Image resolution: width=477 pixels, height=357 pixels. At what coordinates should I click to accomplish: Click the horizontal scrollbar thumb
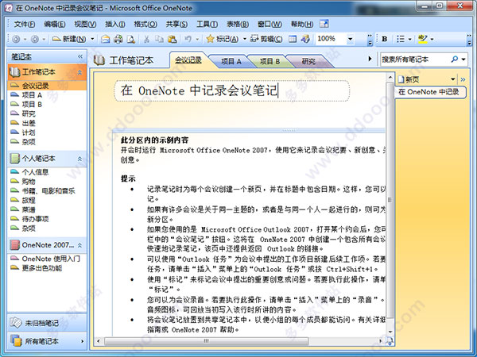point(206,341)
